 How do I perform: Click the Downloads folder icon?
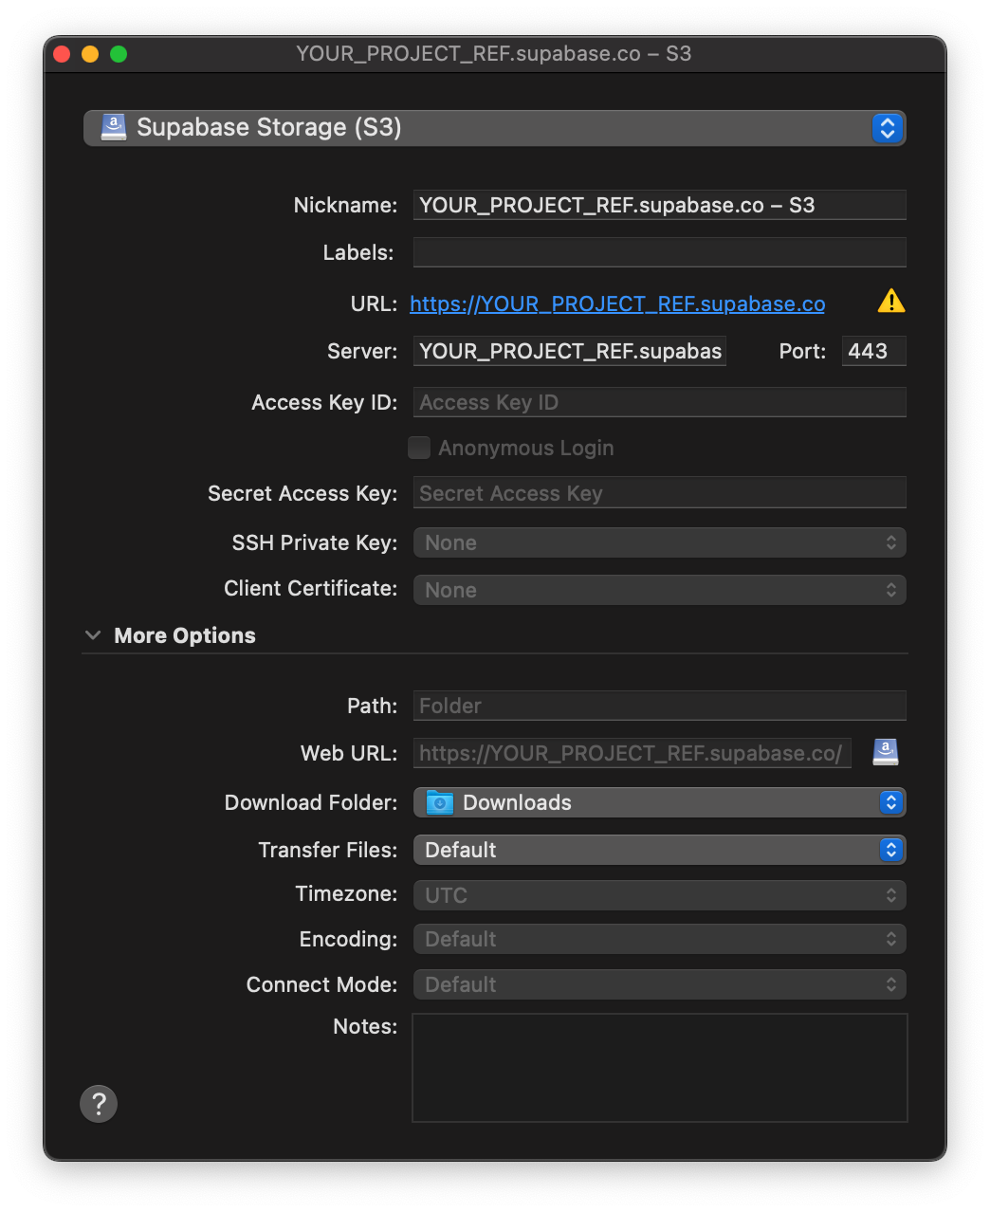(440, 802)
